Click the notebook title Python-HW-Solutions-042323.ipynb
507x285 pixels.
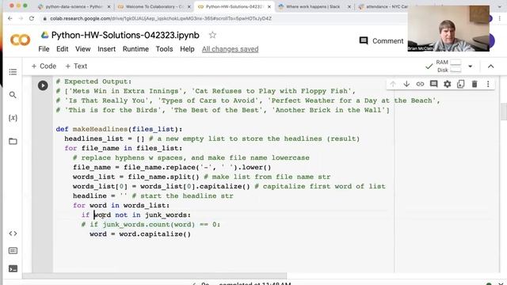125,35
